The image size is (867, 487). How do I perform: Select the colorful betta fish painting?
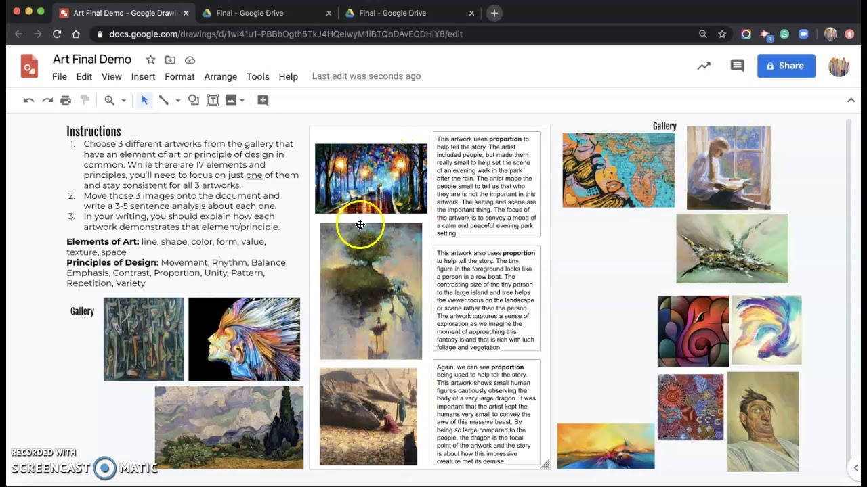[767, 330]
